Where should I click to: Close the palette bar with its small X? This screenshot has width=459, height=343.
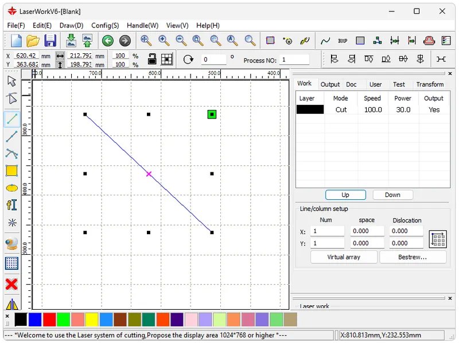[x=7, y=316]
